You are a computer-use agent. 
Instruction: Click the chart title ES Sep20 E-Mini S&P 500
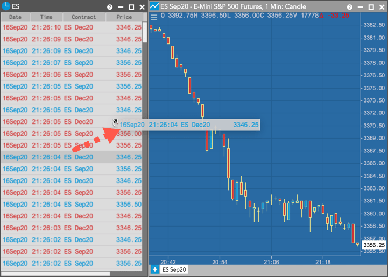tap(233, 6)
